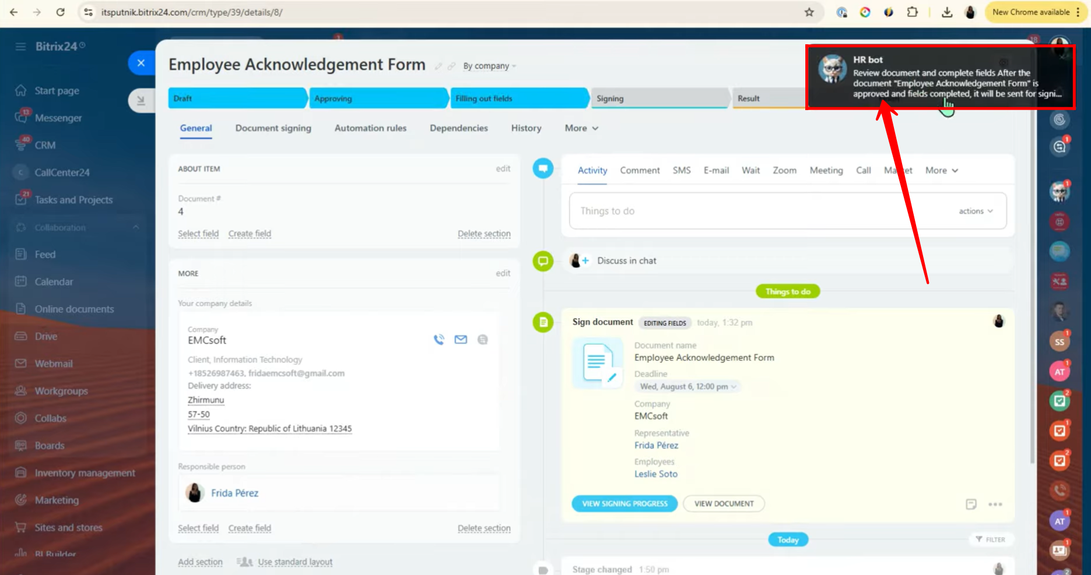Select the E-mail timeline tab

[716, 170]
